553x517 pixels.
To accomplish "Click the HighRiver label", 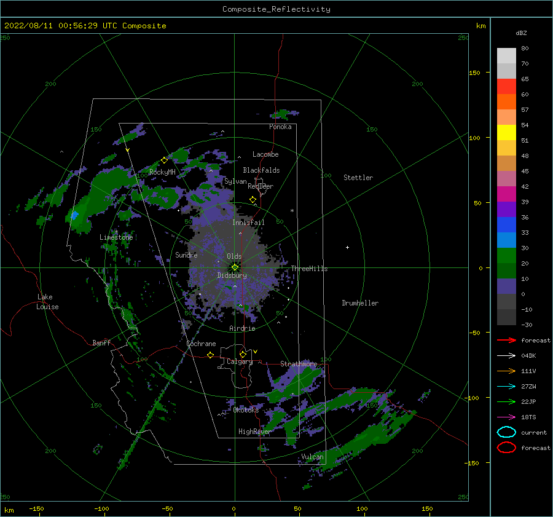I will pyautogui.click(x=254, y=432).
